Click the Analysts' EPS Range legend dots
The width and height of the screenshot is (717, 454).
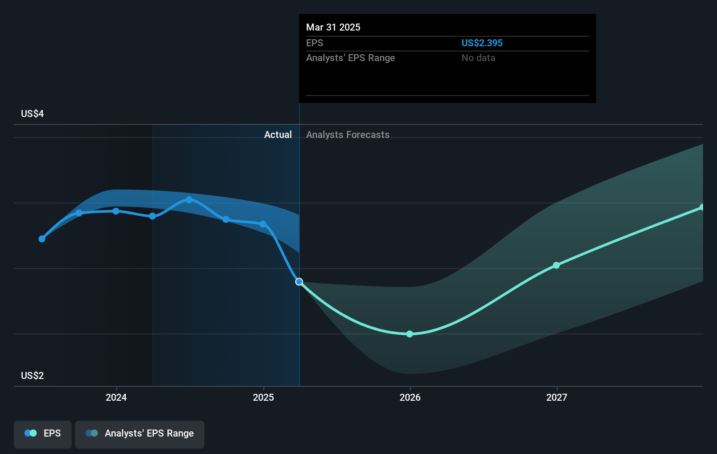(x=92, y=433)
